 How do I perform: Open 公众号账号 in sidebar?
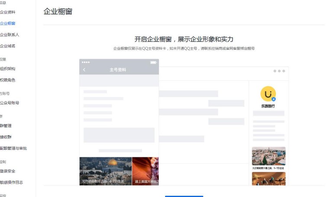click(x=10, y=103)
